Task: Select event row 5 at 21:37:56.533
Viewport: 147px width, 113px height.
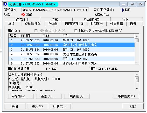Action: click(x=72, y=59)
